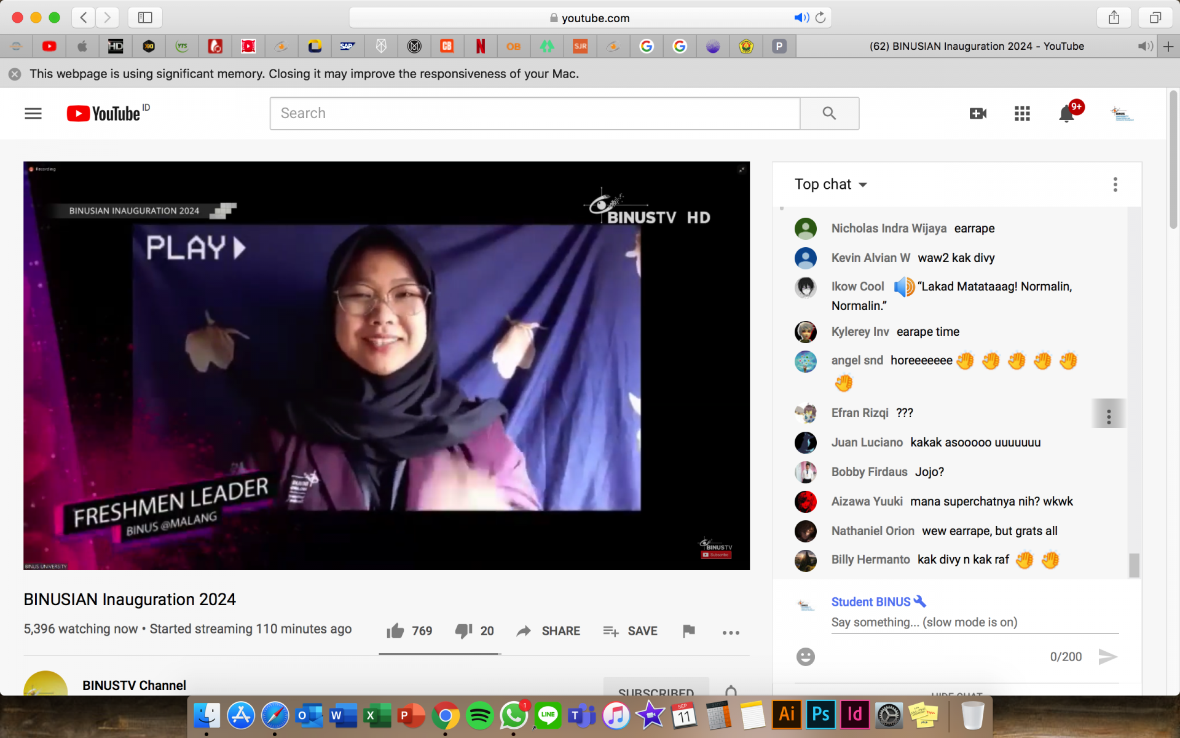Click the SHARE button

pos(548,631)
